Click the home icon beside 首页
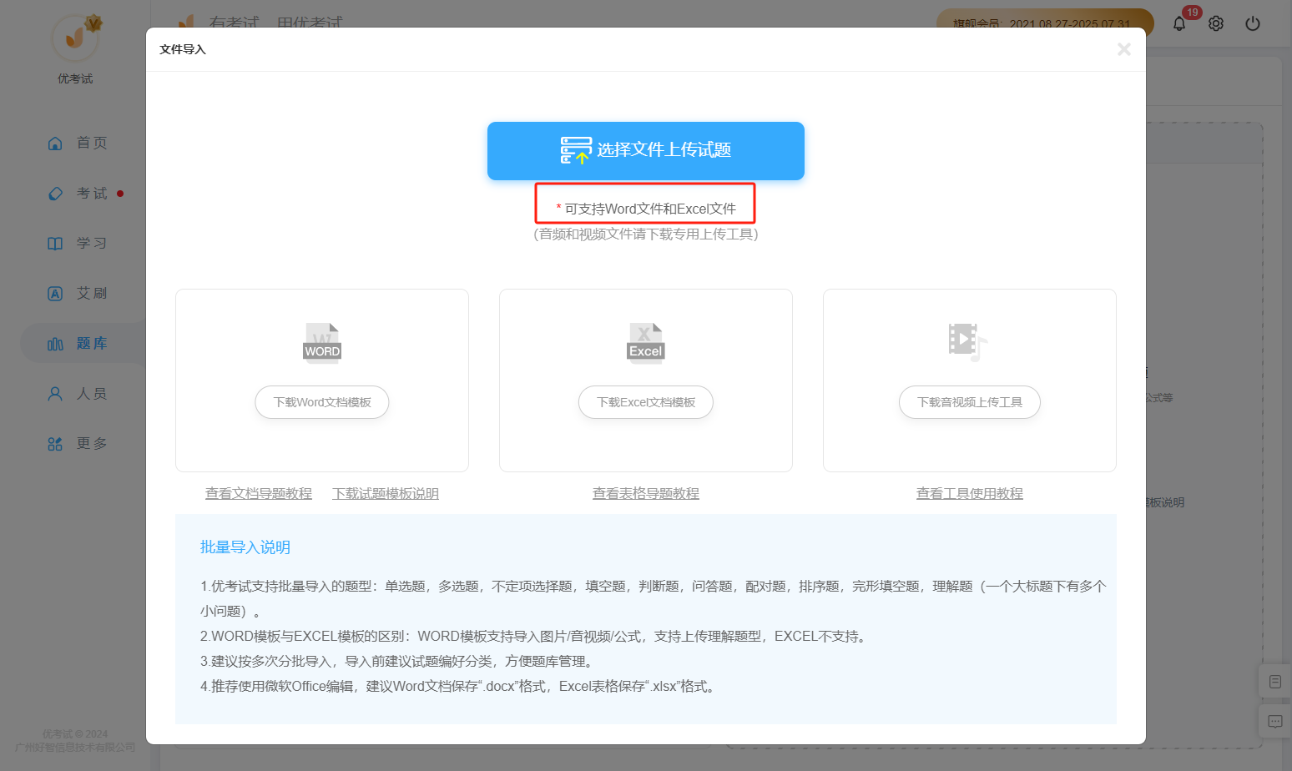Image resolution: width=1292 pixels, height=771 pixels. 55,144
